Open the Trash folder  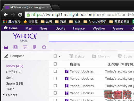pyautogui.click(x=10, y=89)
